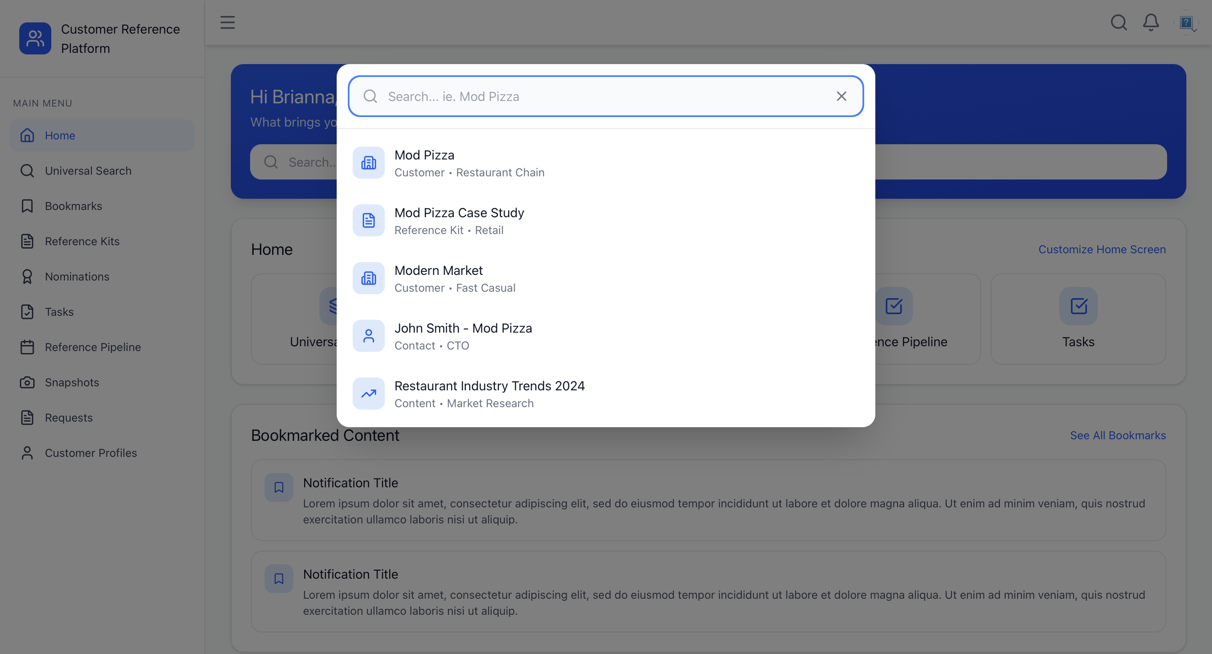Click the second Notification Title bookmark icon

279,578
